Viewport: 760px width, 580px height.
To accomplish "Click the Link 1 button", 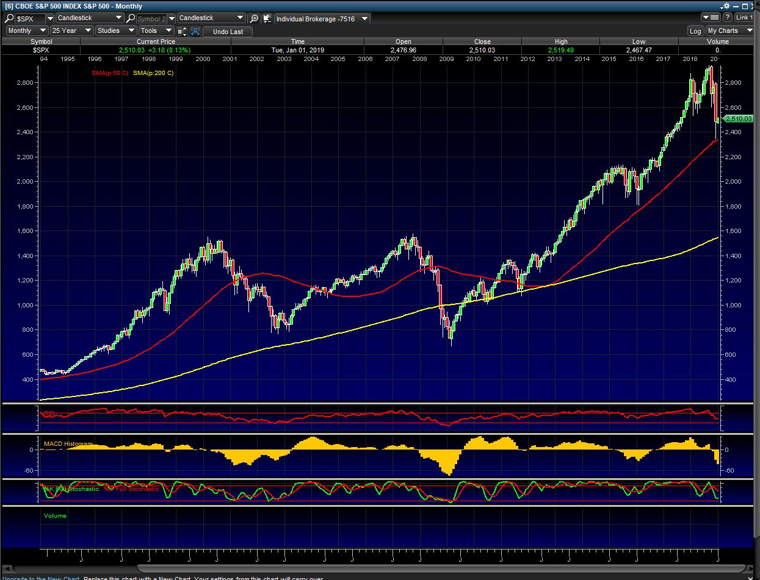I will [744, 18].
